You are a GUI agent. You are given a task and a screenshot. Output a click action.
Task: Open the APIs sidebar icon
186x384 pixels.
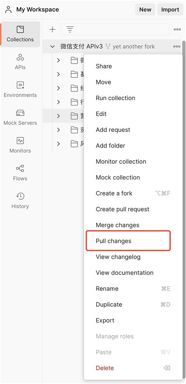point(20,62)
